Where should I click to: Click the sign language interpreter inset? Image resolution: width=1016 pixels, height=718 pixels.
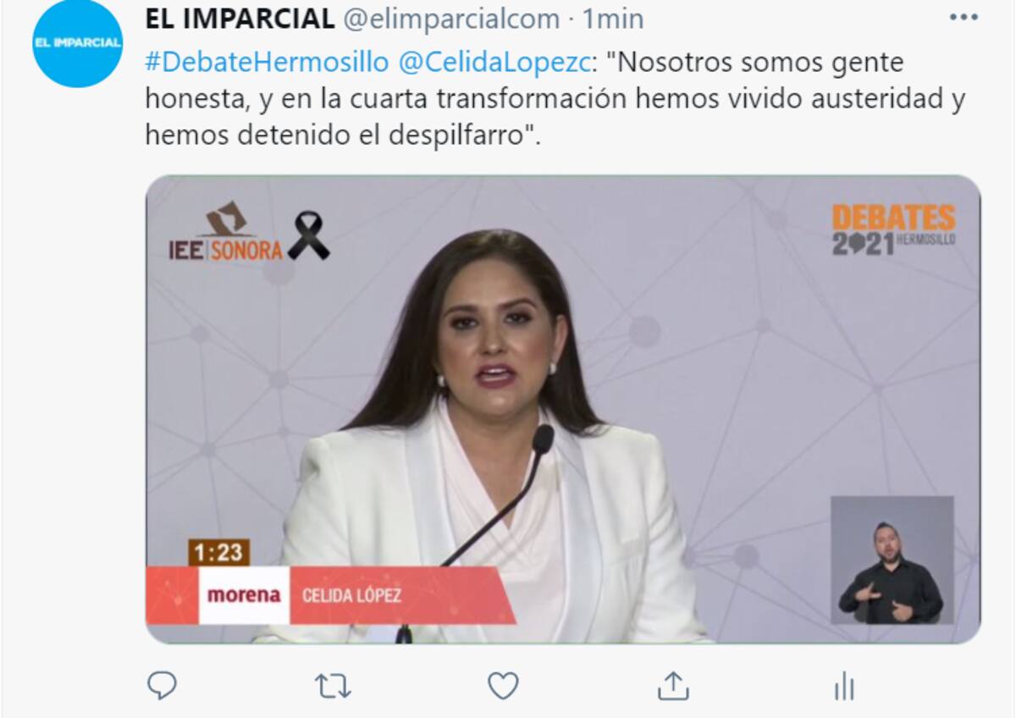[892, 560]
